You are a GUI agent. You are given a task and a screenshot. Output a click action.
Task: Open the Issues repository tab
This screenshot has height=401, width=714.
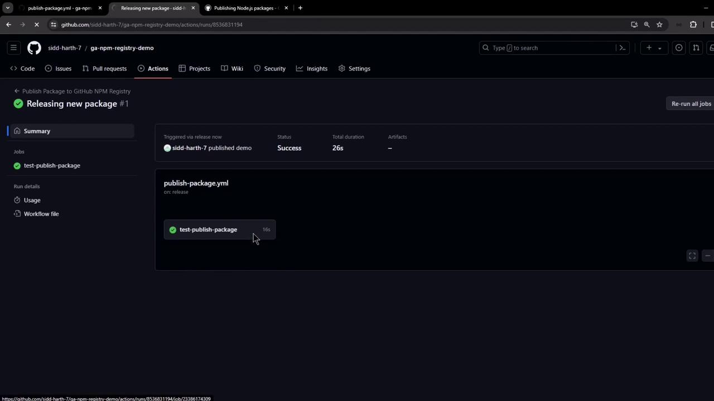pyautogui.click(x=58, y=69)
